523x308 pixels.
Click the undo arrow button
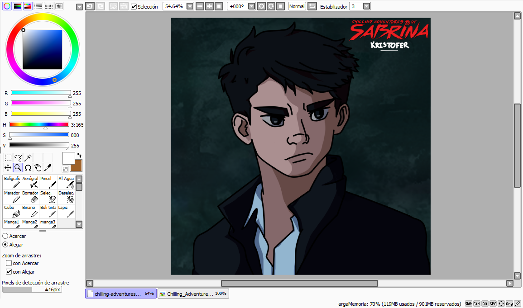(x=90, y=6)
